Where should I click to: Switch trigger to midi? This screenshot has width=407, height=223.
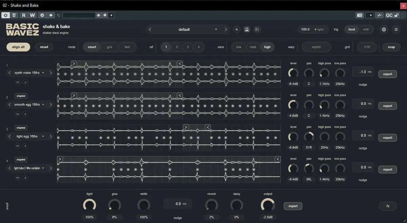(366, 29)
